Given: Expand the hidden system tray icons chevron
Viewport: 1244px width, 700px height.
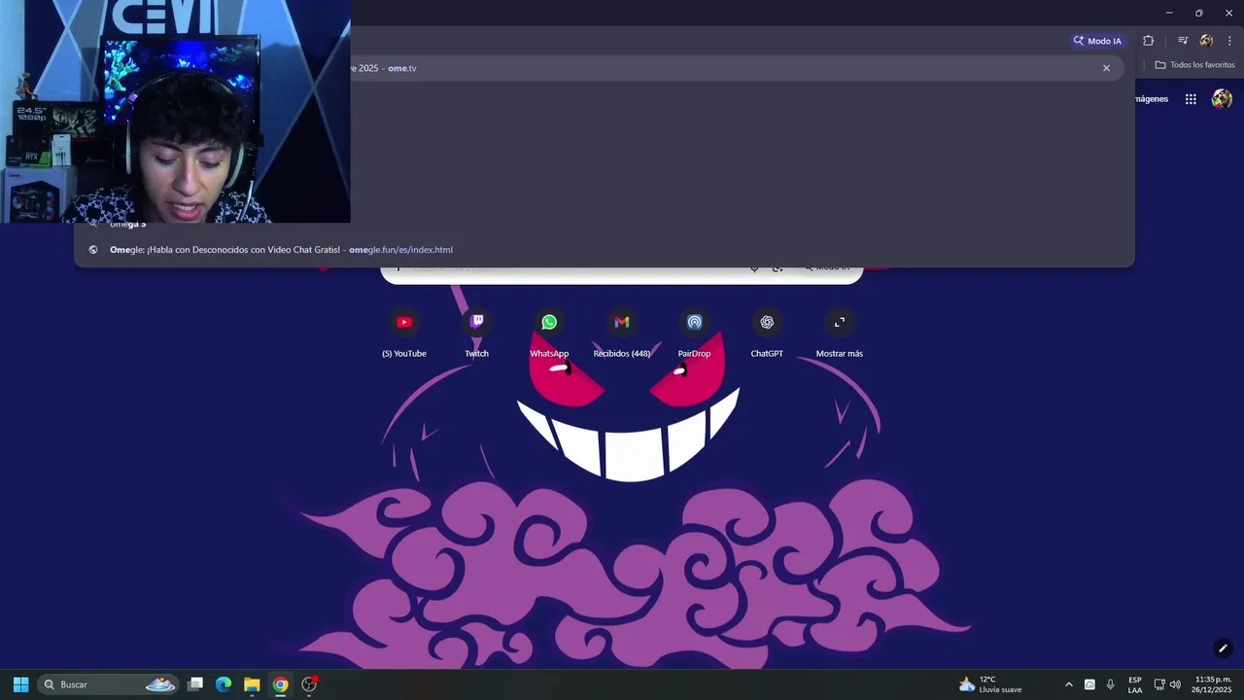Looking at the screenshot, I should click(1069, 684).
